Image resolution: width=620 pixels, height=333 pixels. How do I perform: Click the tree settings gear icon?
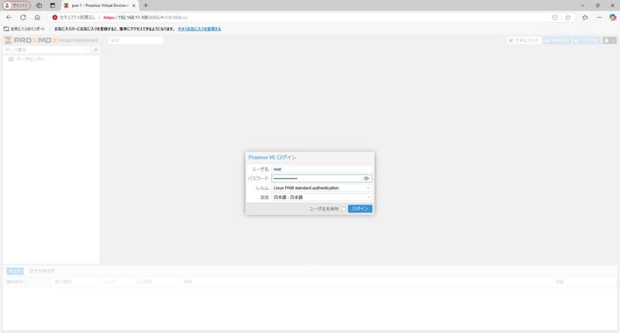pos(95,50)
